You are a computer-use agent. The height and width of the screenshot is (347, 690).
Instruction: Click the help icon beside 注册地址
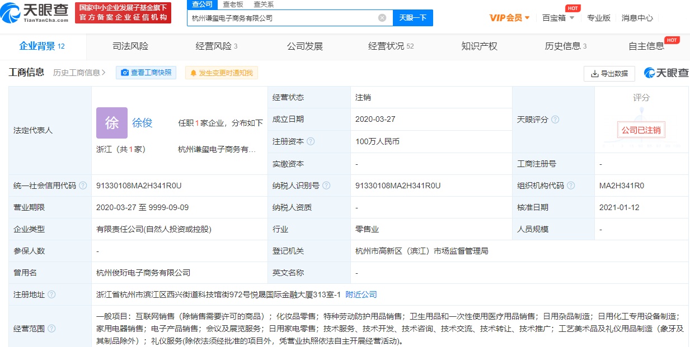pyautogui.click(x=51, y=294)
